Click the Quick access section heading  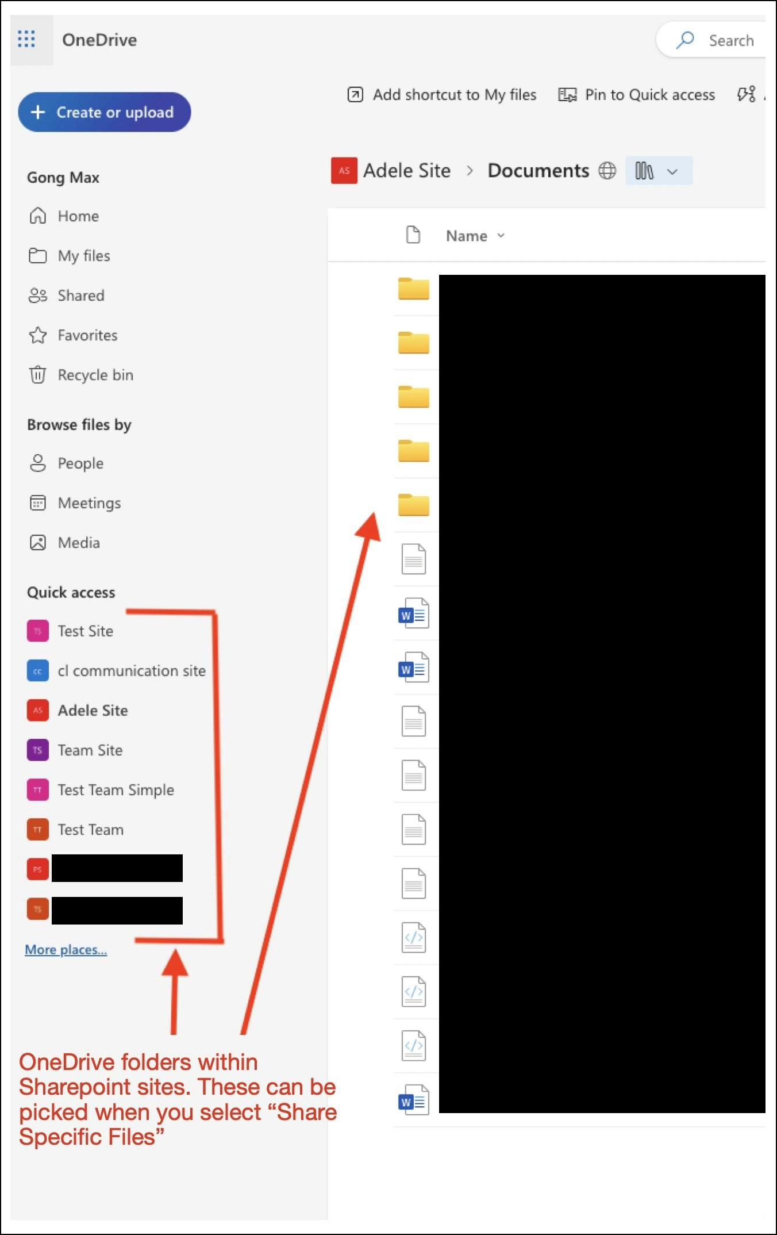click(71, 592)
